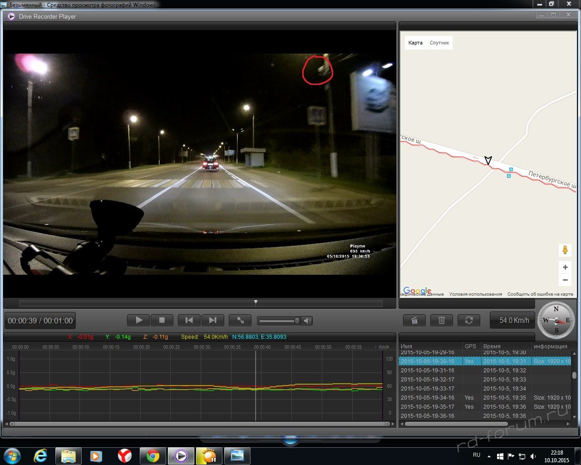The width and height of the screenshot is (581, 465).
Task: Stop the video playback
Action: point(162,321)
